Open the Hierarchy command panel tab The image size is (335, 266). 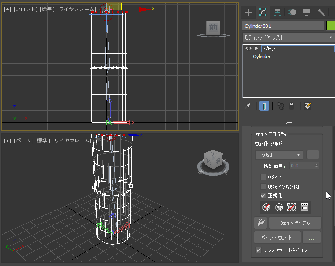click(x=277, y=12)
